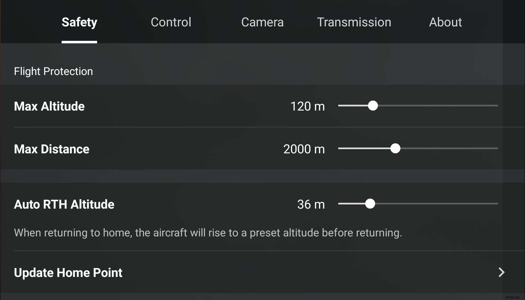
Task: View the About tab
Action: point(446,22)
